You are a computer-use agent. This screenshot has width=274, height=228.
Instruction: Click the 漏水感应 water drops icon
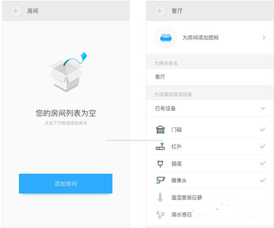(160, 215)
